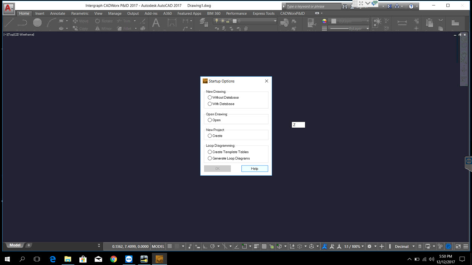Open the 1:1 / 100% annotation scale dropdown

(354, 247)
